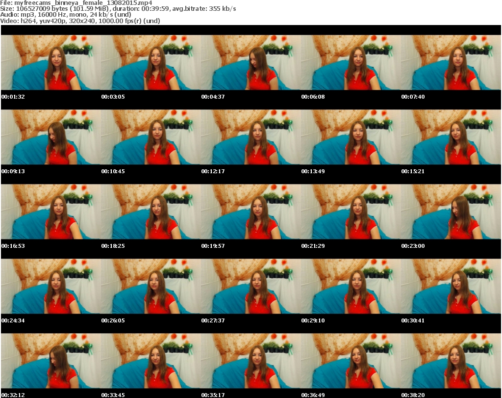Viewport: 502px width, 398px height.
Task: Select the frame thumbnail stamped 00:35:17
Action: [x=251, y=361]
